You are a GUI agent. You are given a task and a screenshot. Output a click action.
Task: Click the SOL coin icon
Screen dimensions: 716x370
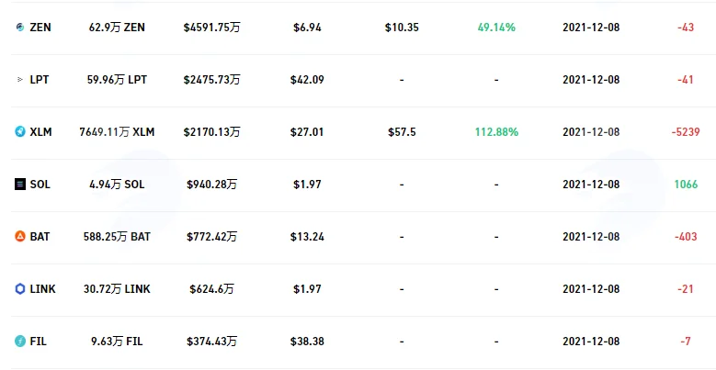pos(20,185)
